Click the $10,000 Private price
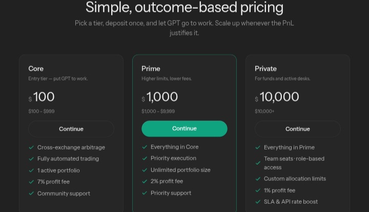 click(277, 97)
